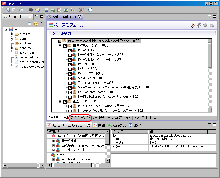Toggle ViewCreator - 8.0.3 checkbox
The image size is (220, 178).
click(x=70, y=78)
